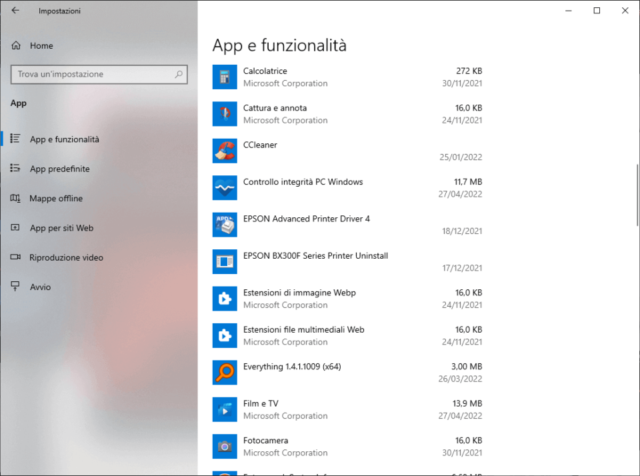Minimize the Impostazioni window
Screen dimensions: 640x476
tap(569, 11)
